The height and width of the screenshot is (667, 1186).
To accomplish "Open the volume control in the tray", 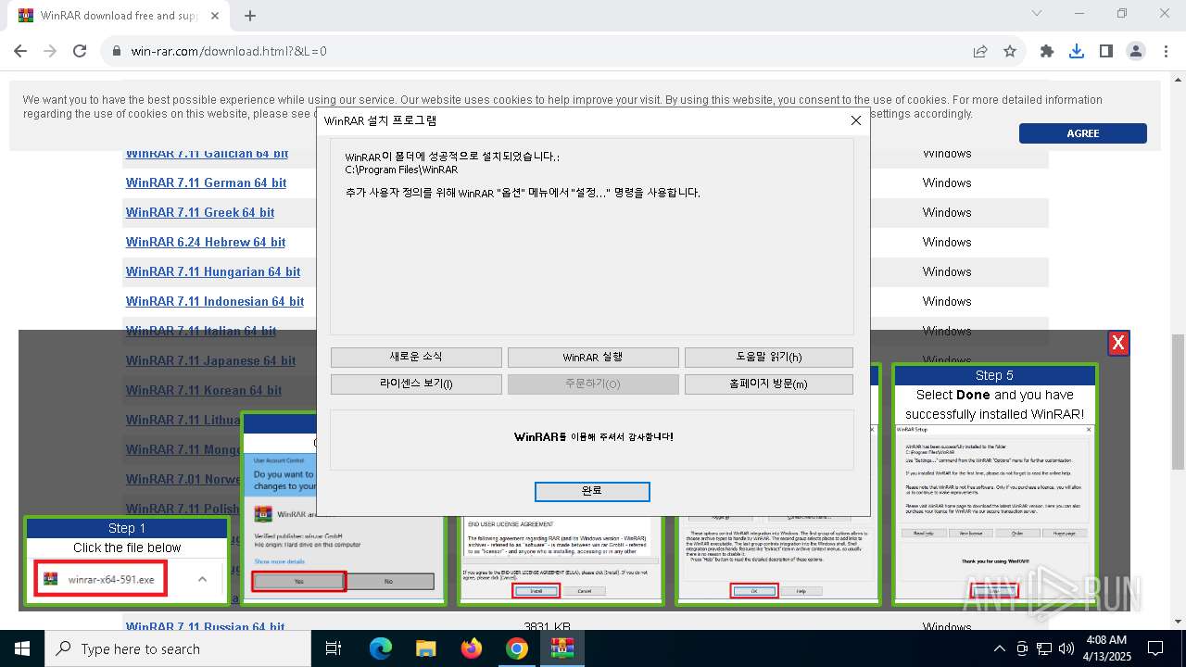I will (x=1066, y=648).
